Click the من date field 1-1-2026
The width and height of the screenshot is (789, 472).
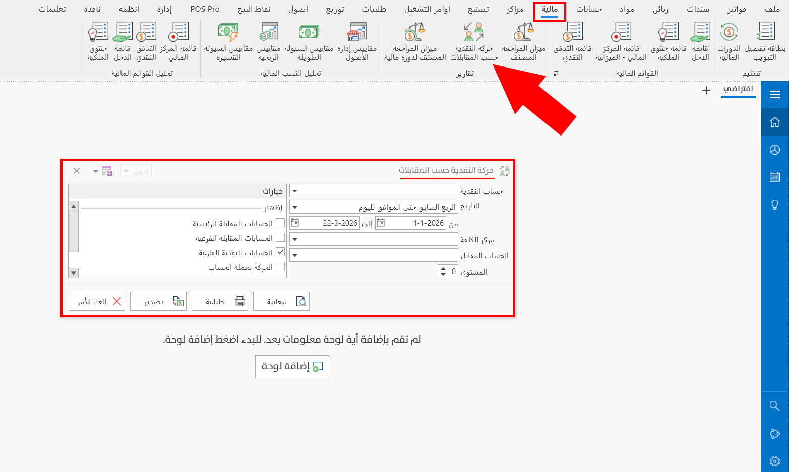[x=410, y=223]
